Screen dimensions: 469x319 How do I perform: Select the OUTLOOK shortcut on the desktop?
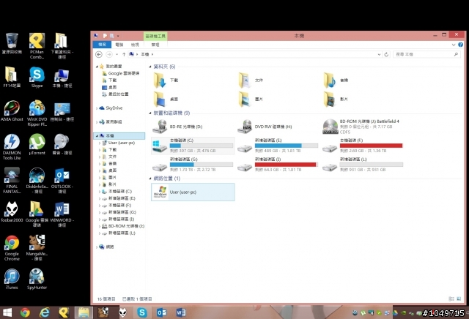tap(62, 181)
